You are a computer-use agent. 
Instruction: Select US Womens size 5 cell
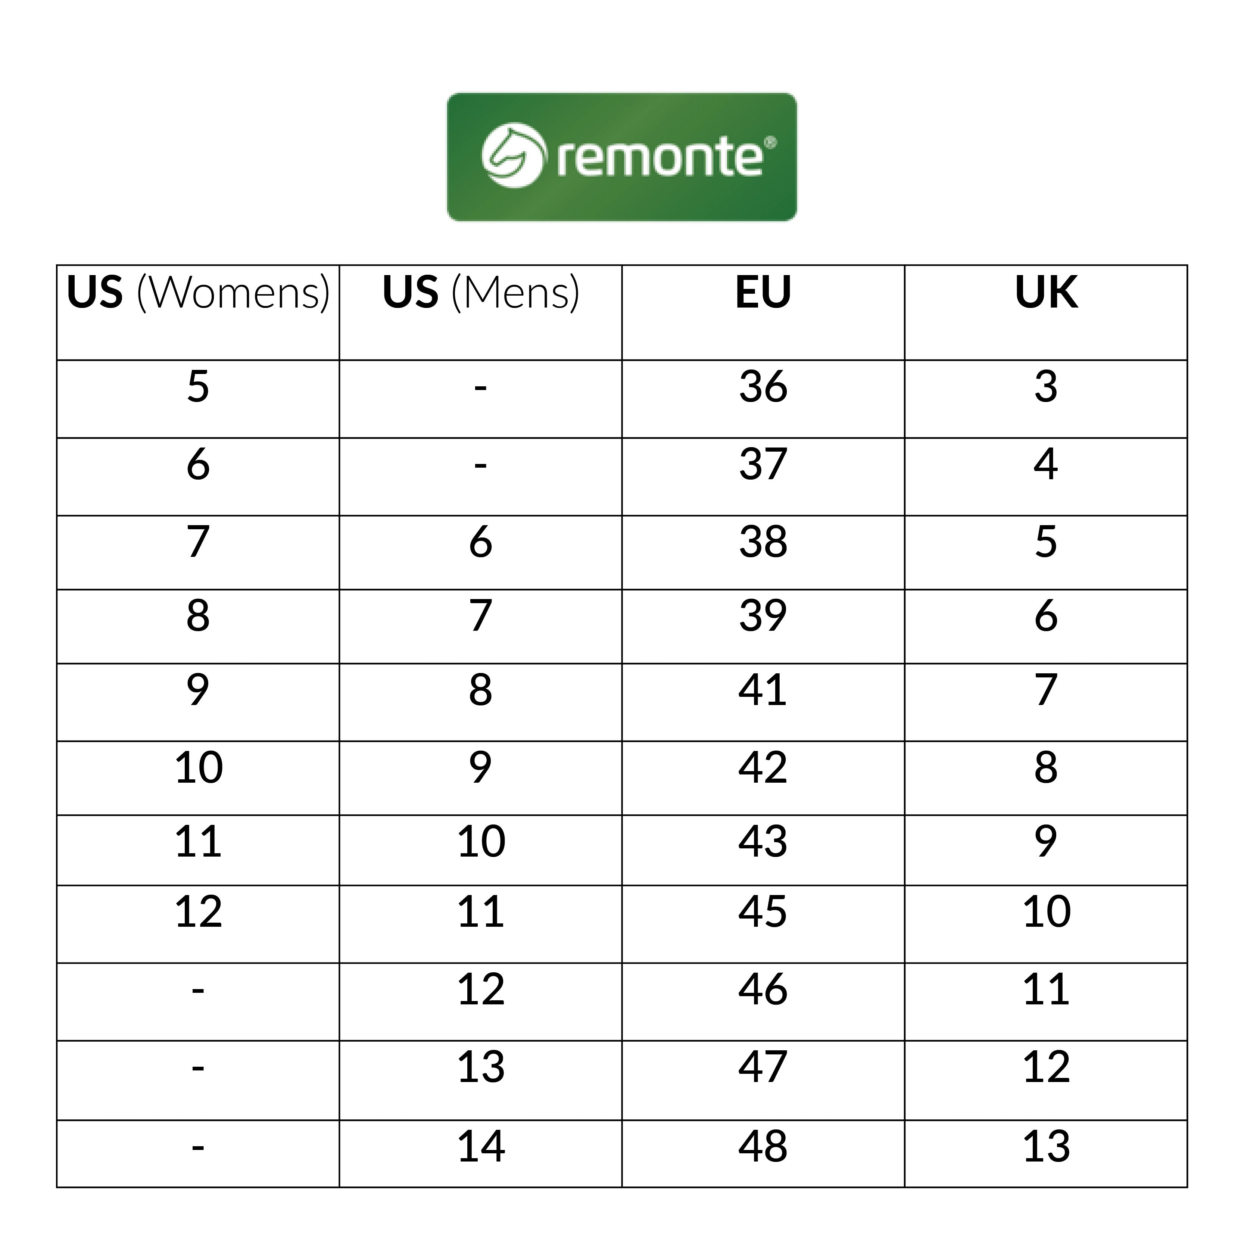[198, 387]
